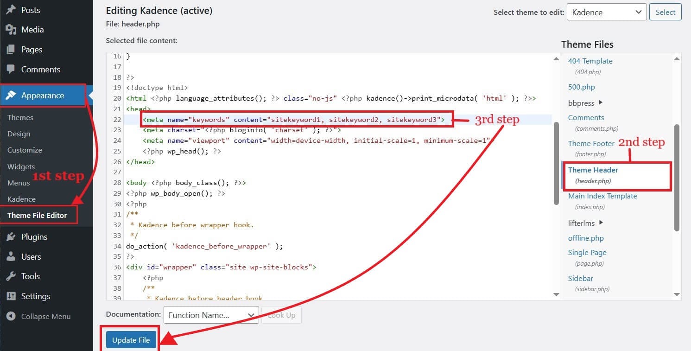691x351 pixels.
Task: Click Theme Files scrollbar down arrow
Action: (677, 294)
